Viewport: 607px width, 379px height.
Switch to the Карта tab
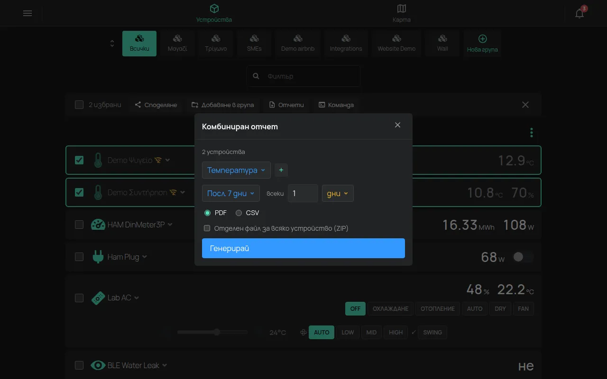pos(402,13)
